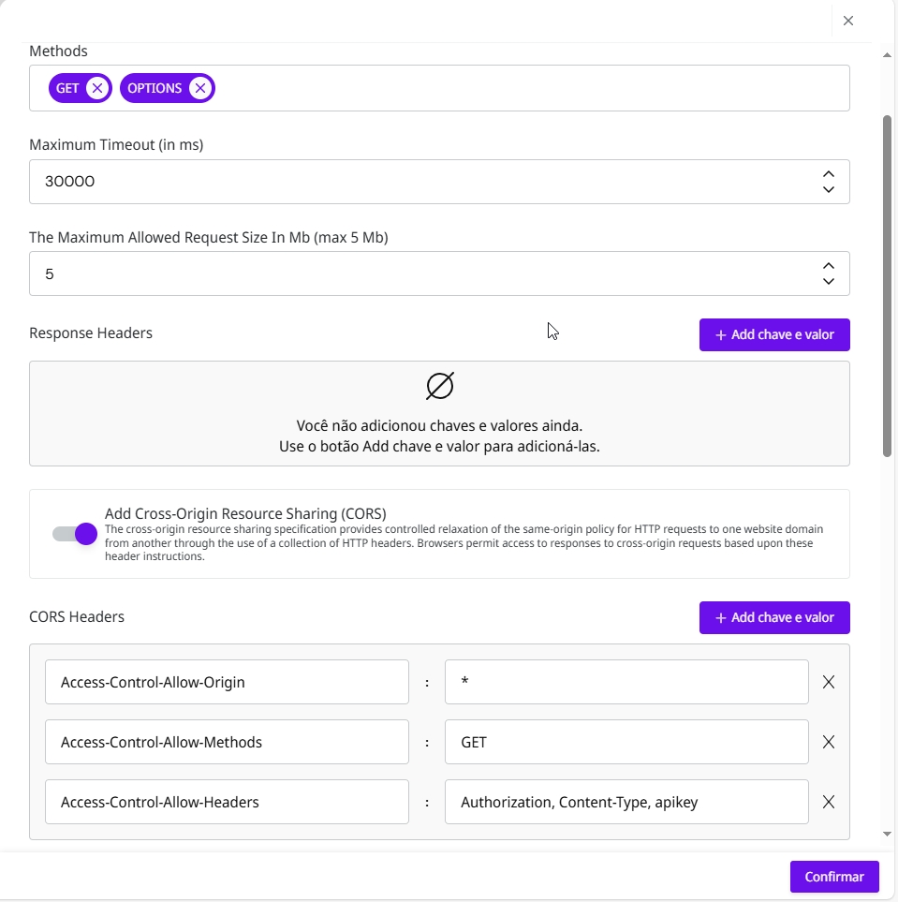Delete the Access-Control-Allow-Headers header row

(829, 802)
